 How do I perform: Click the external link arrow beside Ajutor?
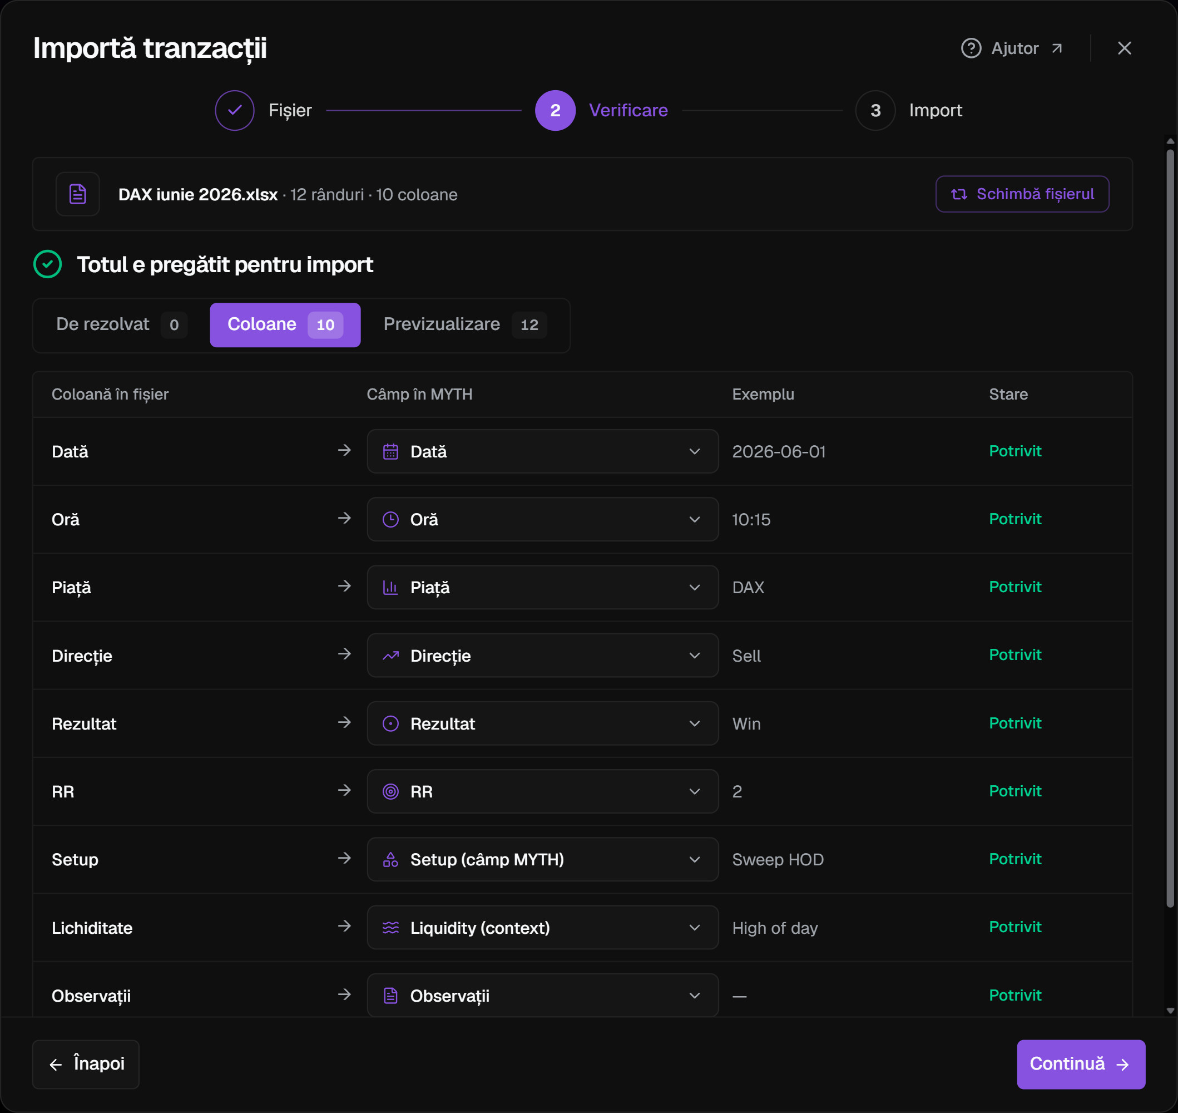pyautogui.click(x=1056, y=48)
